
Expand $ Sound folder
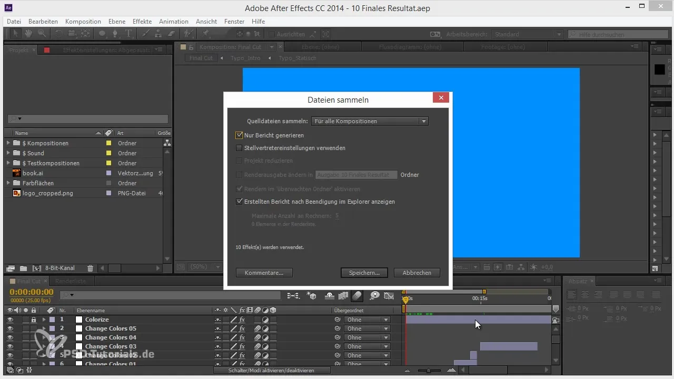pyautogui.click(x=8, y=153)
